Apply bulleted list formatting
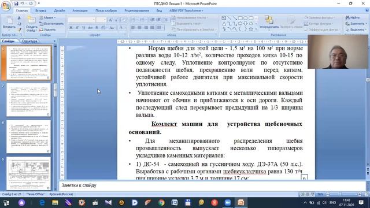The image size is (370, 208). (x=134, y=20)
